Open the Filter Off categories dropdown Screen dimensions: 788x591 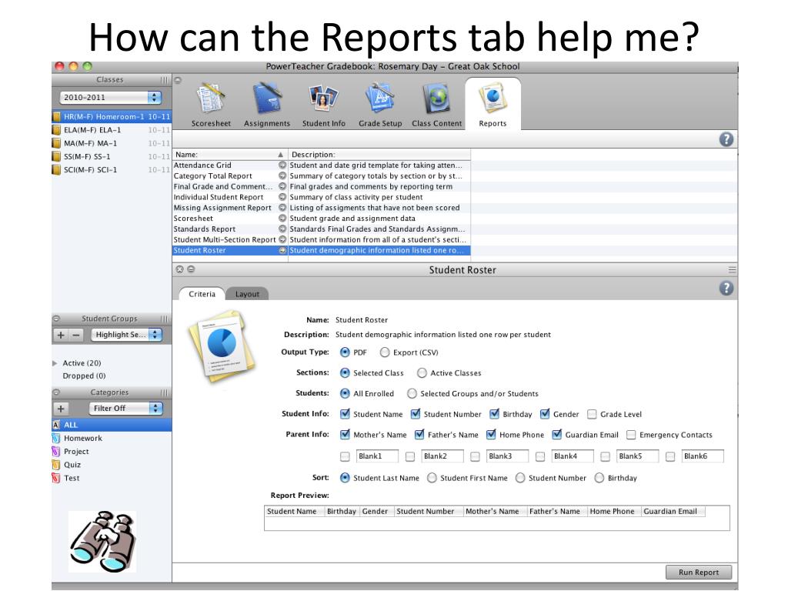[125, 409]
